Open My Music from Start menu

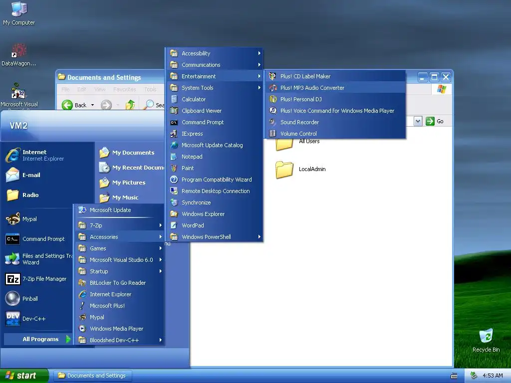point(130,197)
